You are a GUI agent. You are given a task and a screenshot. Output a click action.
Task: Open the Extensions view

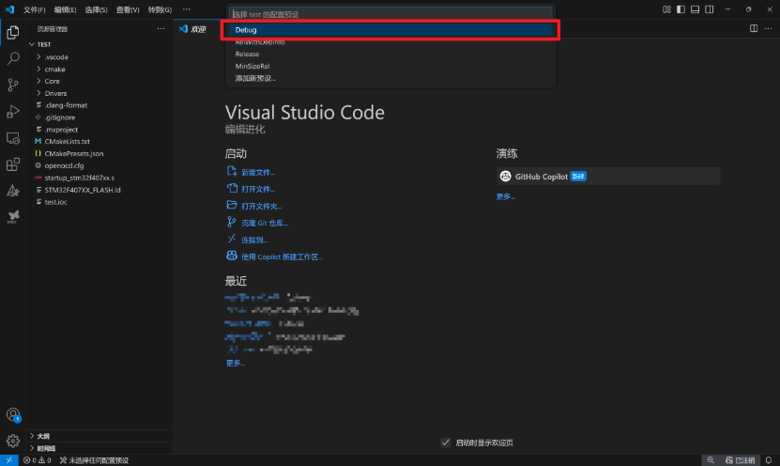click(13, 164)
